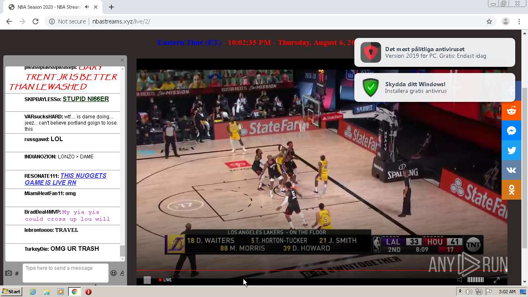View site info for Not secure
Image resolution: width=528 pixels, height=297 pixels.
pyautogui.click(x=67, y=21)
